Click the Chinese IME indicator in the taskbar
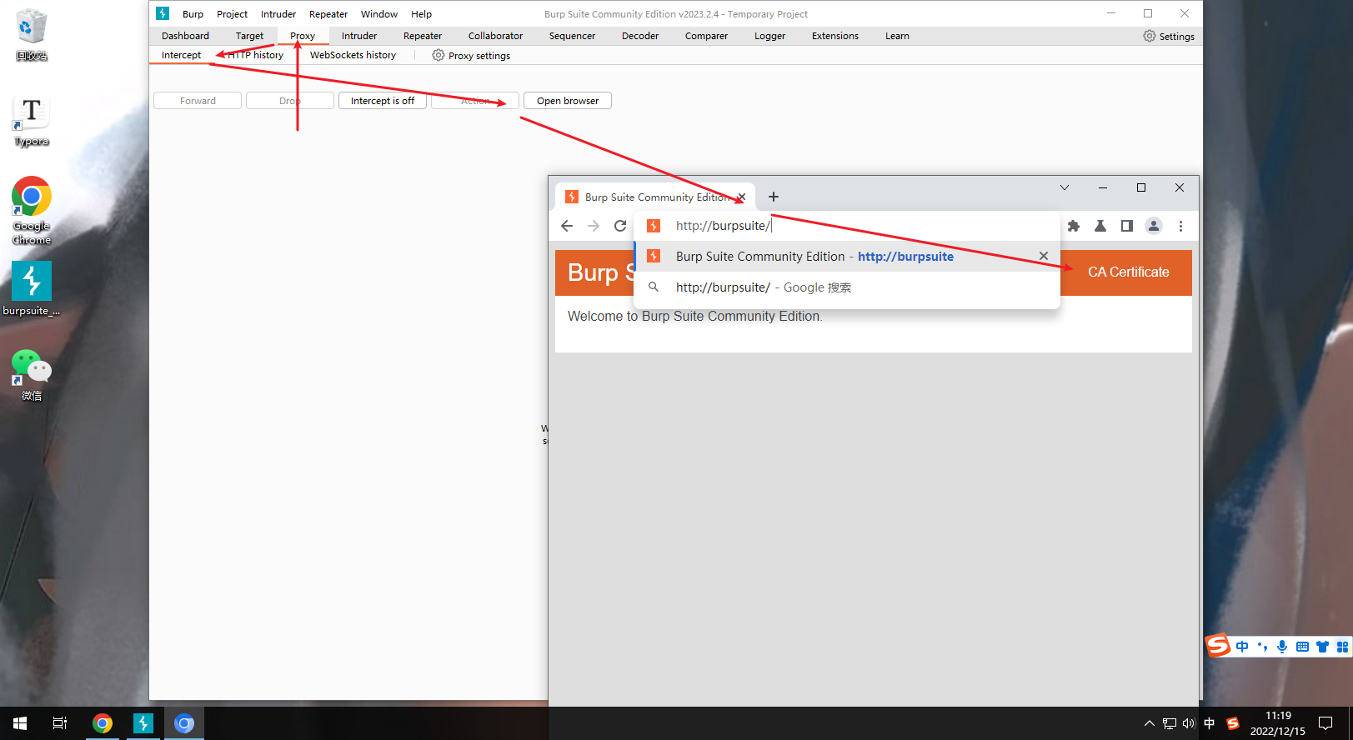This screenshot has height=740, width=1353. [1210, 723]
